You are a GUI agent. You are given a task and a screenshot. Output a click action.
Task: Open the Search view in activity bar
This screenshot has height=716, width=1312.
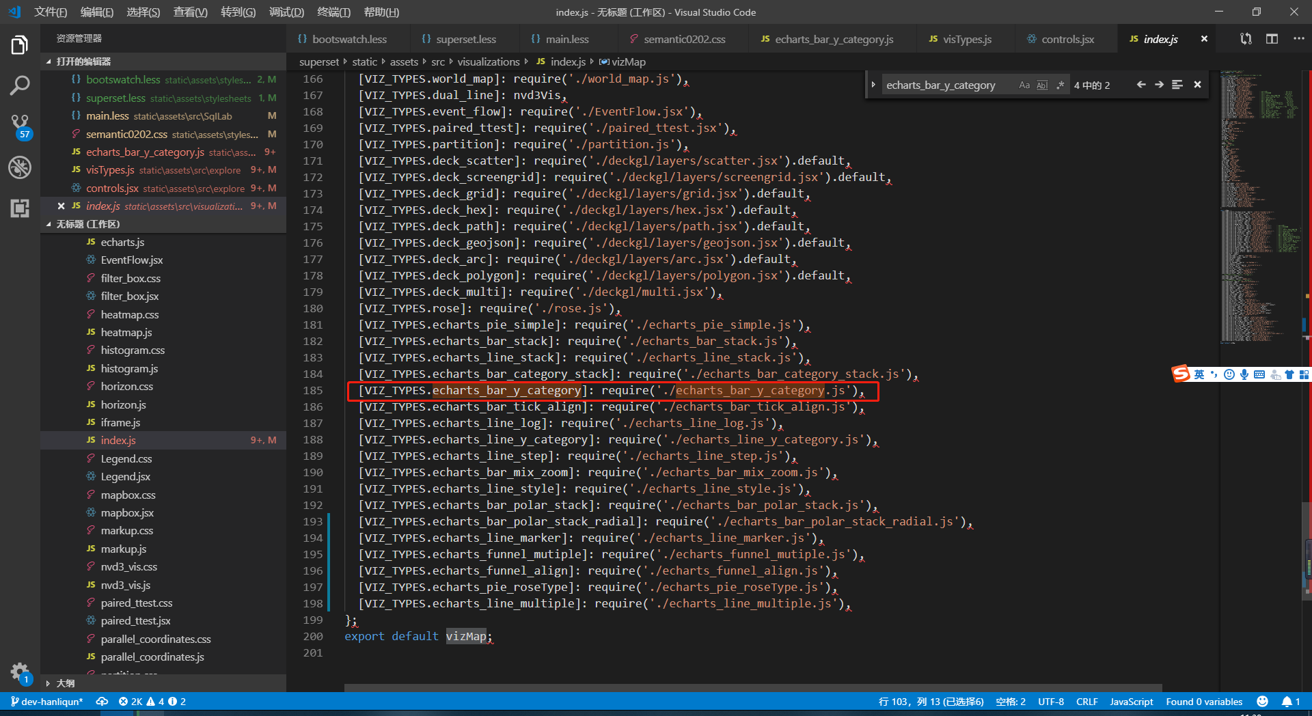20,86
